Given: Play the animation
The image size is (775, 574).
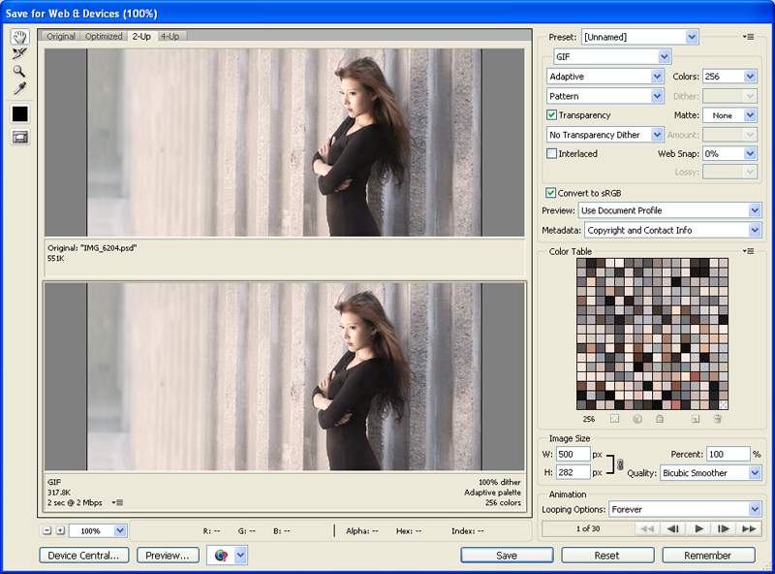Looking at the screenshot, I should (x=698, y=528).
